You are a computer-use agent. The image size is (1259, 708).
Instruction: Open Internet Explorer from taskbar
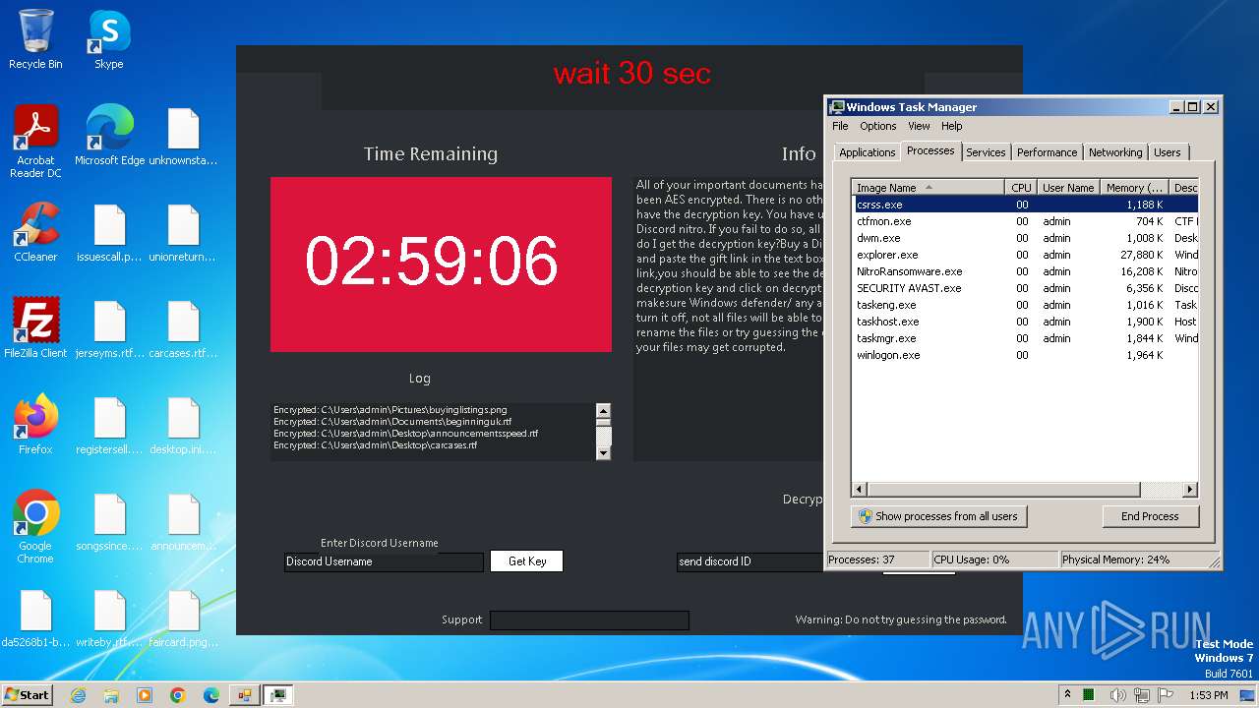pos(78,695)
